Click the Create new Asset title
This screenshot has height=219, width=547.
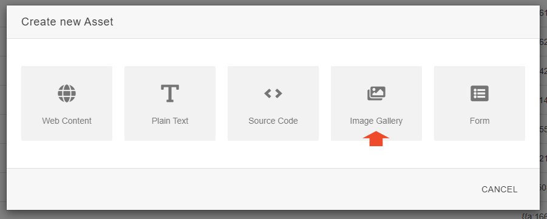click(x=67, y=22)
